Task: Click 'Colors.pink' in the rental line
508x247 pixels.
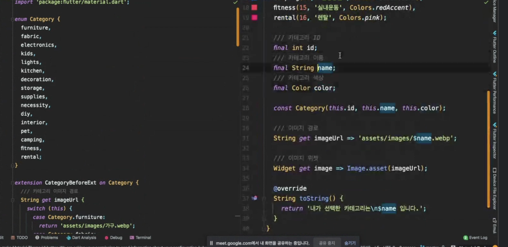Action: tap(359, 18)
